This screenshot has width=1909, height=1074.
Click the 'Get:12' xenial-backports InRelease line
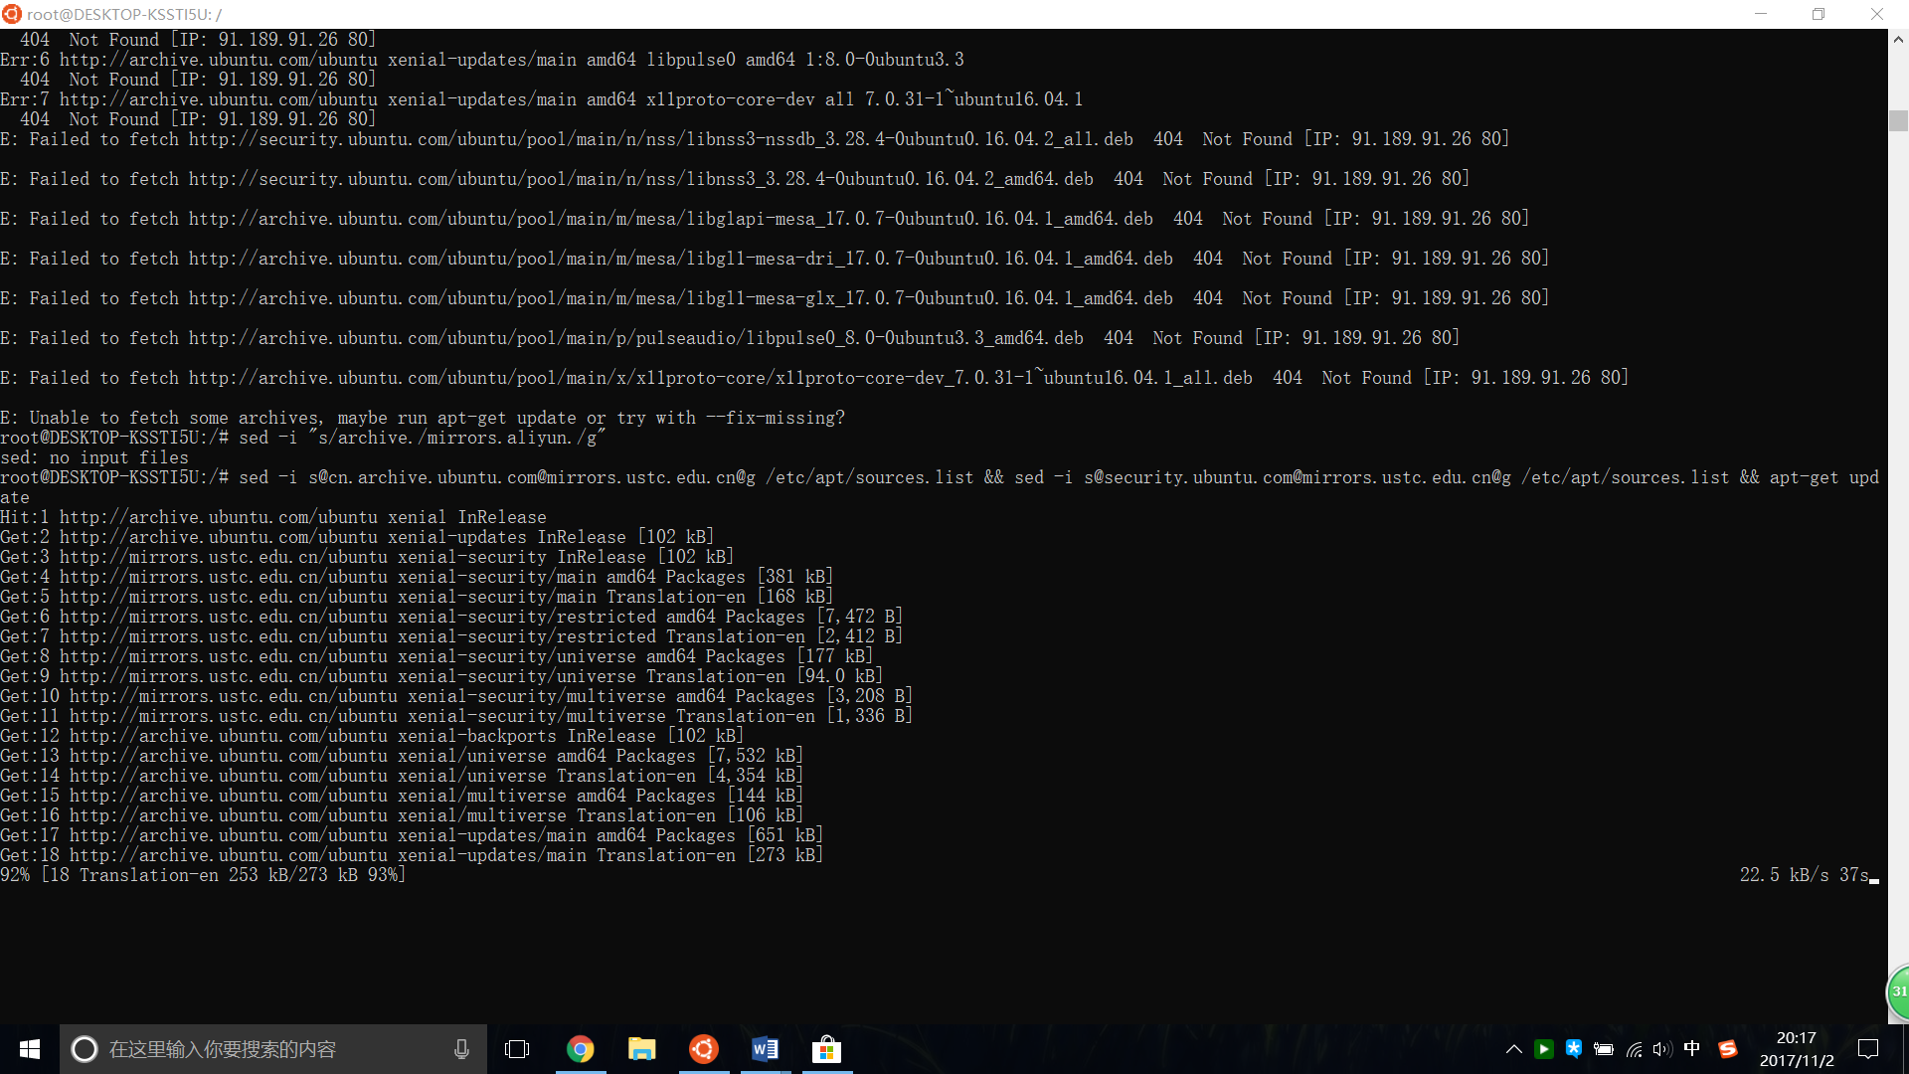[372, 736]
